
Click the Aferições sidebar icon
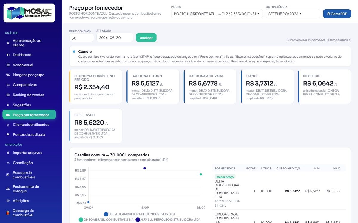point(8,201)
